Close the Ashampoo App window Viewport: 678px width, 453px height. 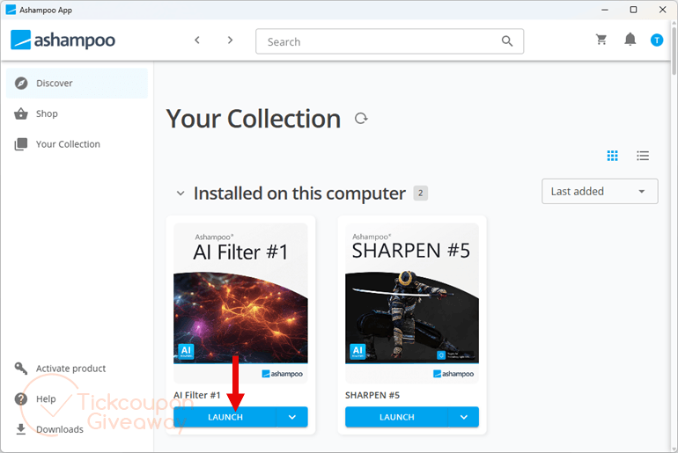coord(662,10)
